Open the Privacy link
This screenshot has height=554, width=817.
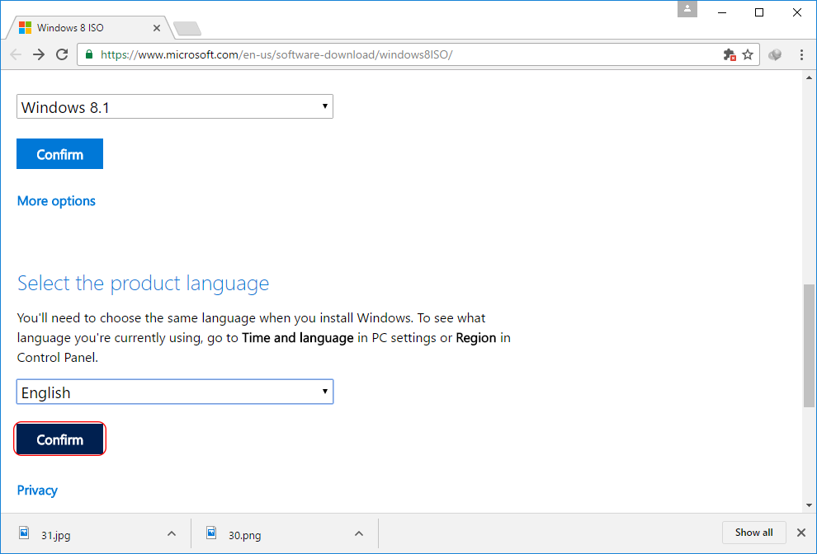37,491
